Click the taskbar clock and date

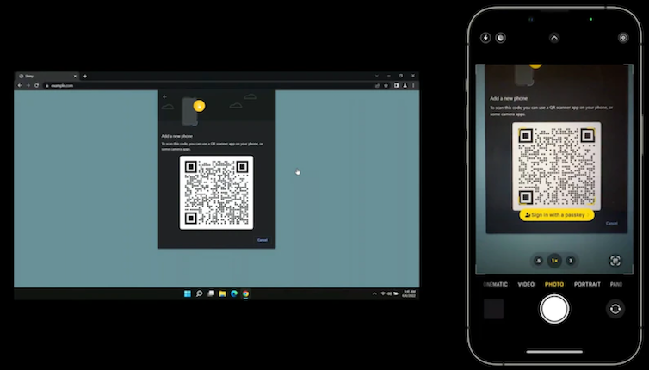409,293
